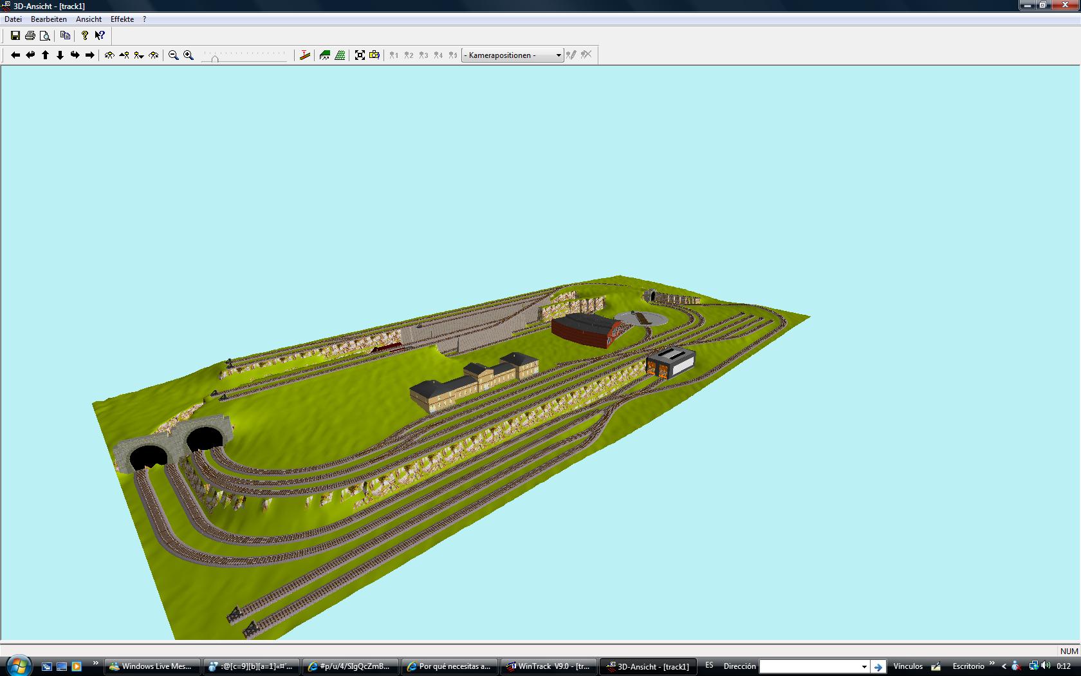Expand the Dirección address dropdown in the taskbar

coord(864,666)
